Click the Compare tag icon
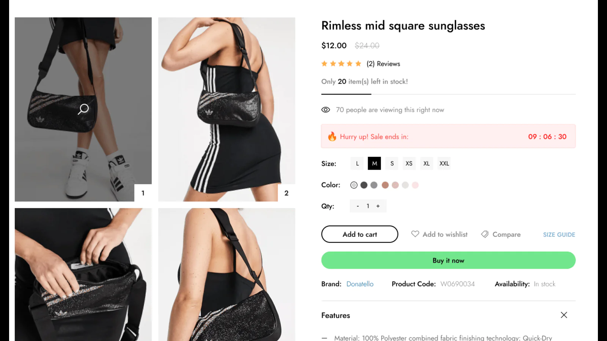 point(485,235)
